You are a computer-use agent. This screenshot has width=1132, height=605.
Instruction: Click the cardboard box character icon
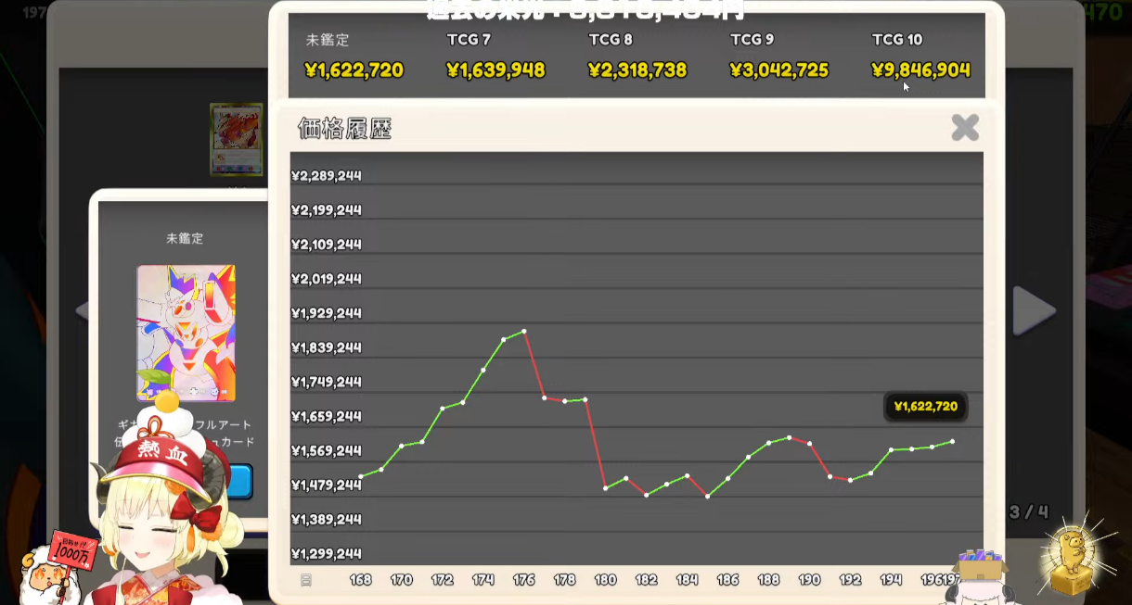980,574
